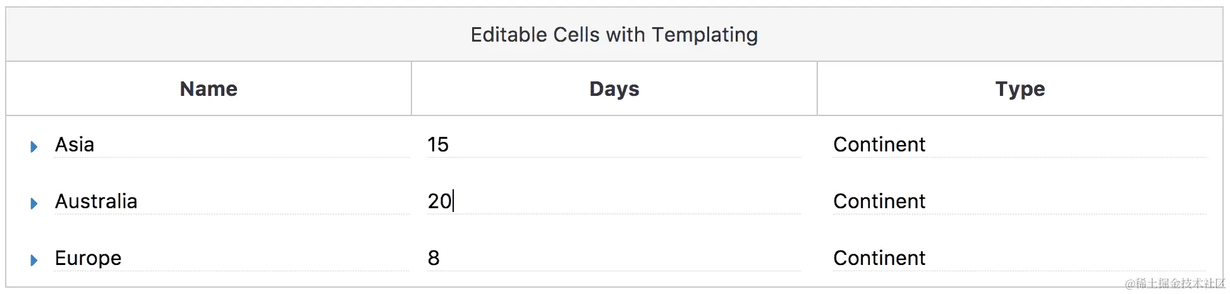Image resolution: width=1230 pixels, height=294 pixels.
Task: Expand the Asia tree row
Action: pyautogui.click(x=34, y=147)
